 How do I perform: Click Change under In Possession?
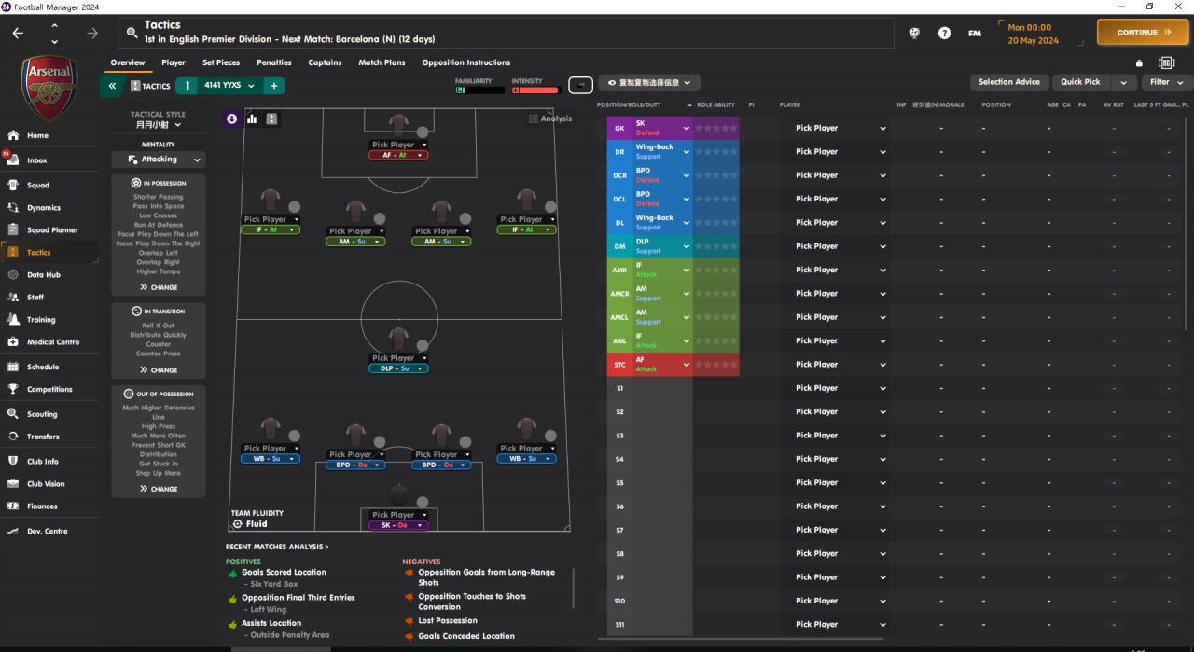(x=158, y=287)
